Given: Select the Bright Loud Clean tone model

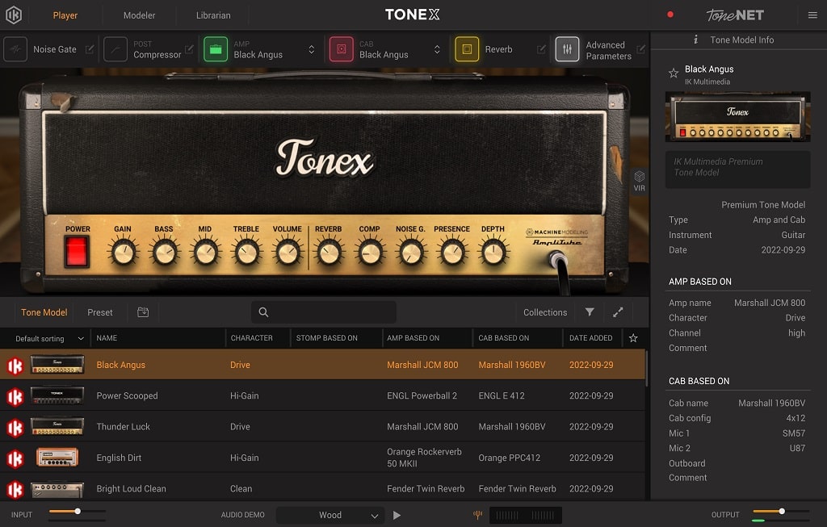Looking at the screenshot, I should pyautogui.click(x=323, y=488).
